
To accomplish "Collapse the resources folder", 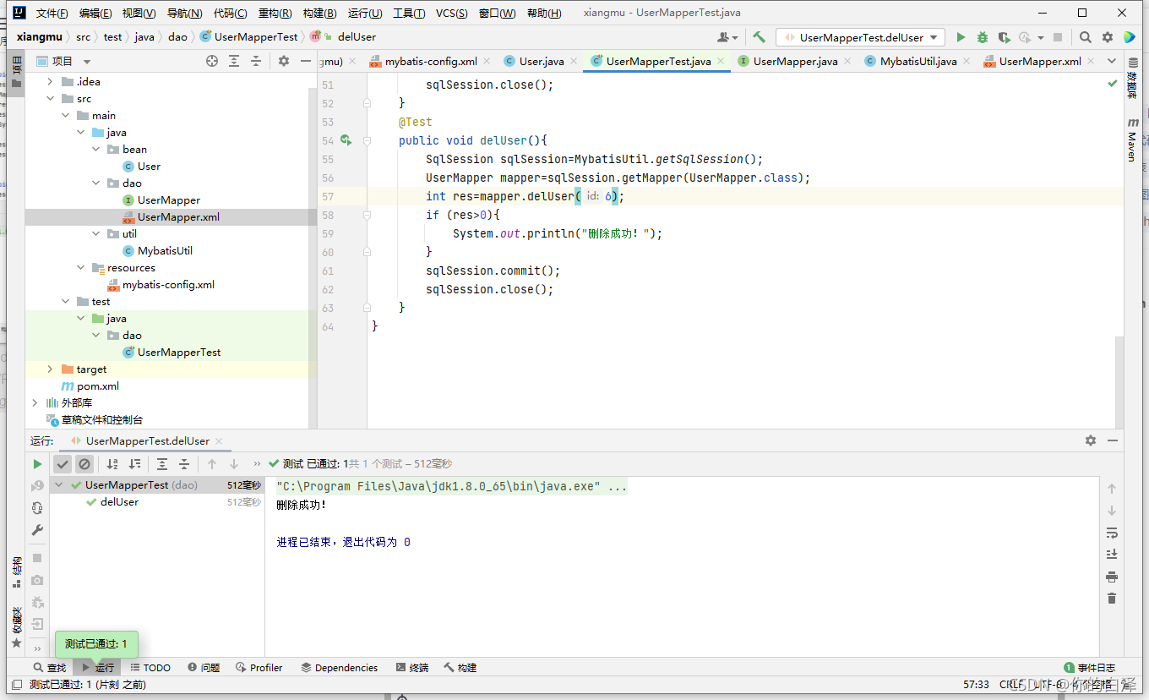I will tap(80, 268).
